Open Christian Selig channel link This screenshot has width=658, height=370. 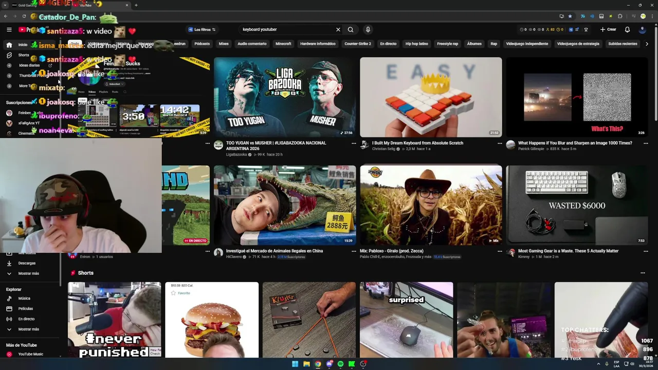[384, 149]
